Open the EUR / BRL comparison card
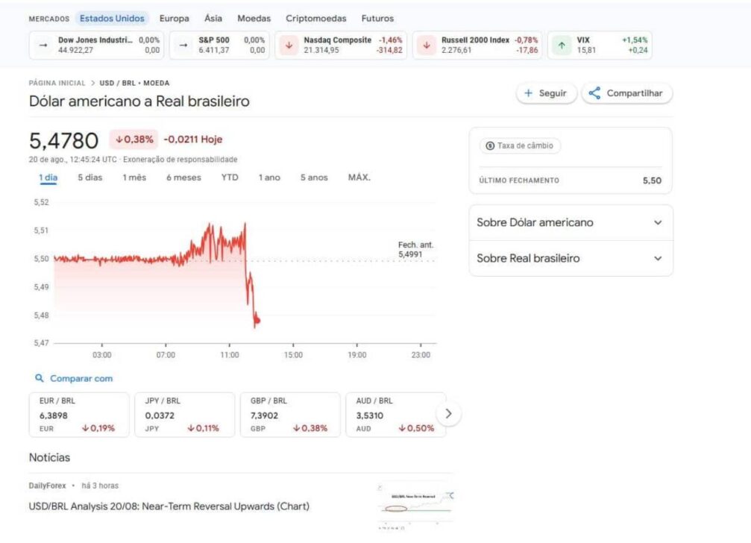The height and width of the screenshot is (543, 751). pos(79,415)
